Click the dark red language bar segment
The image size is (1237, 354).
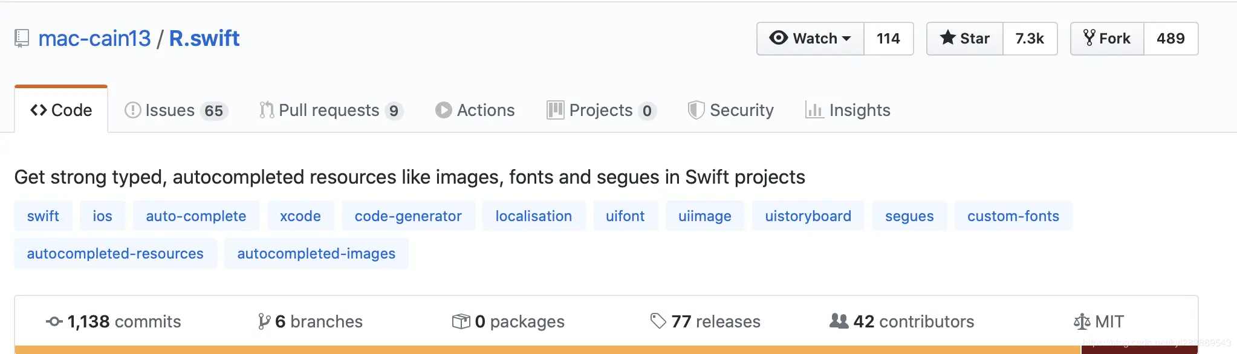coord(1140,350)
